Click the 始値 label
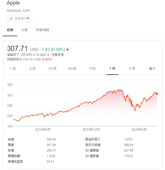 (x=11, y=139)
